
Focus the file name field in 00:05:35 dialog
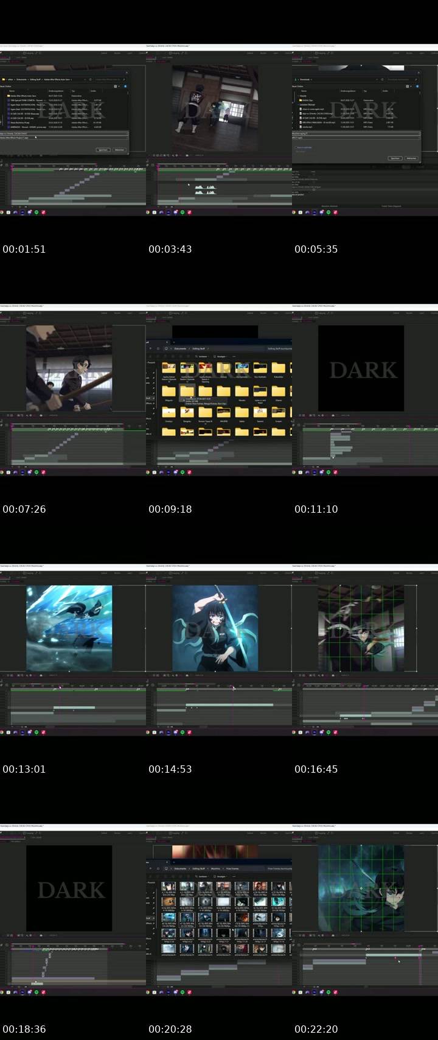(356, 133)
